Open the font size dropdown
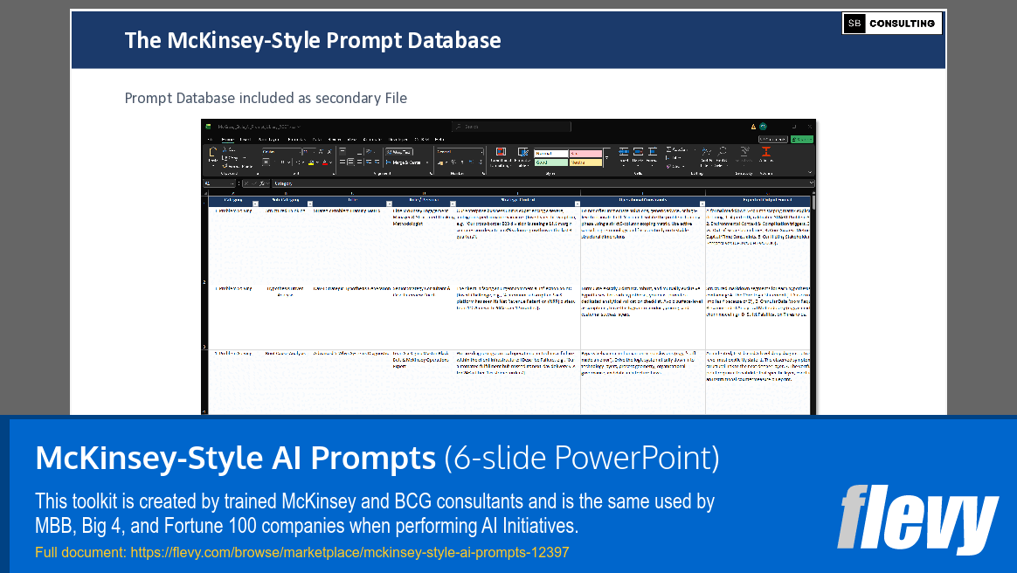The width and height of the screenshot is (1017, 573). (x=314, y=152)
